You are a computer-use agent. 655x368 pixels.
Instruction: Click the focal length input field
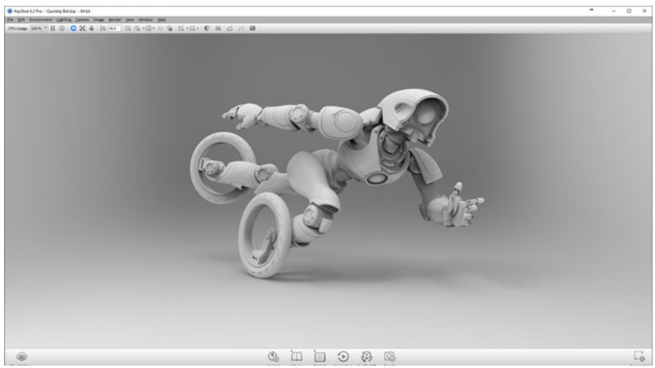114,27
